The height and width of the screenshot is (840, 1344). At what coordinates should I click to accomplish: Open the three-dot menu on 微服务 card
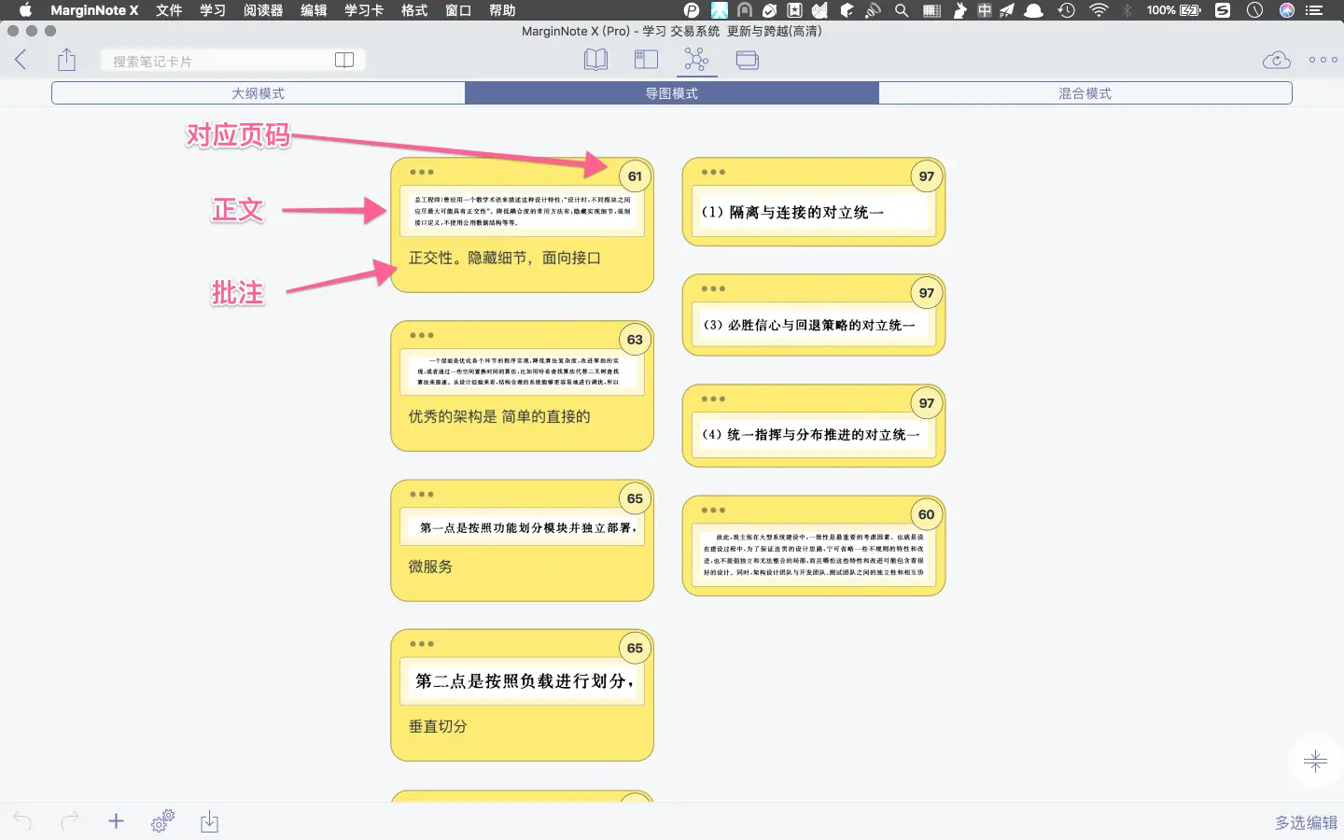point(422,494)
